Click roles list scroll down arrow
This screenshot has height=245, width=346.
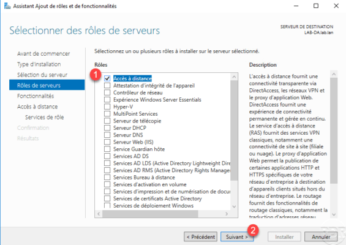tap(234, 206)
